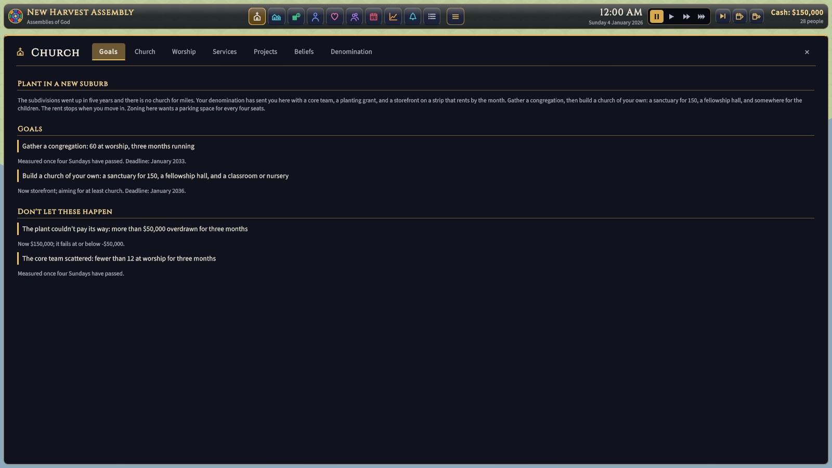Open the Church panel icon with the steeple

tap(257, 17)
